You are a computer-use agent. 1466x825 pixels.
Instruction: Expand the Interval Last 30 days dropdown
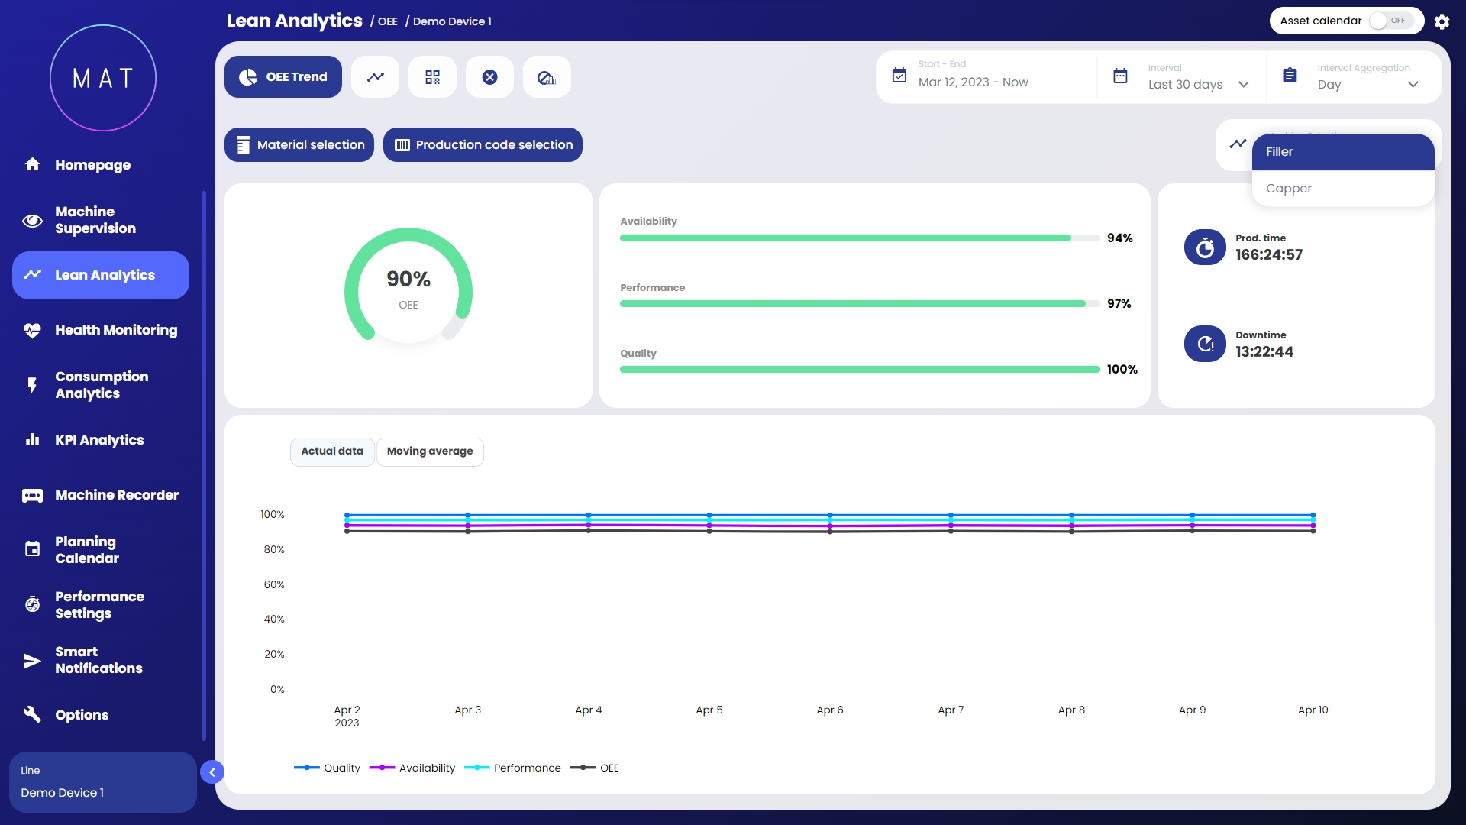(1198, 84)
